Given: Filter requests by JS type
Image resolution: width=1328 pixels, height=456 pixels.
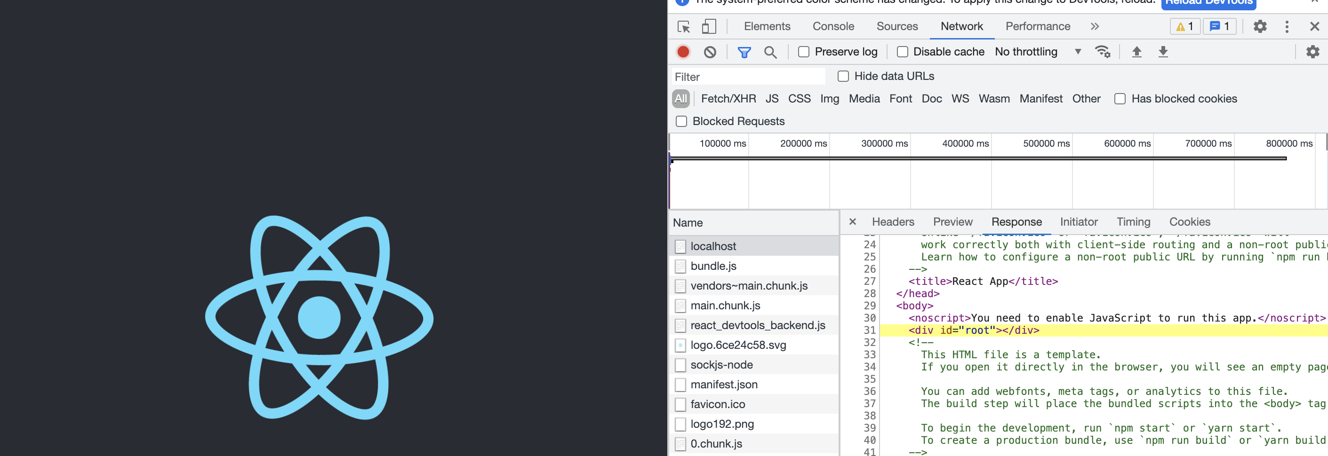Looking at the screenshot, I should (x=772, y=99).
